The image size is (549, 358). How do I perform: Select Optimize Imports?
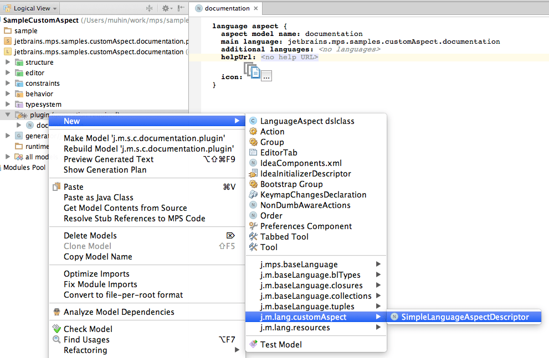click(147, 273)
